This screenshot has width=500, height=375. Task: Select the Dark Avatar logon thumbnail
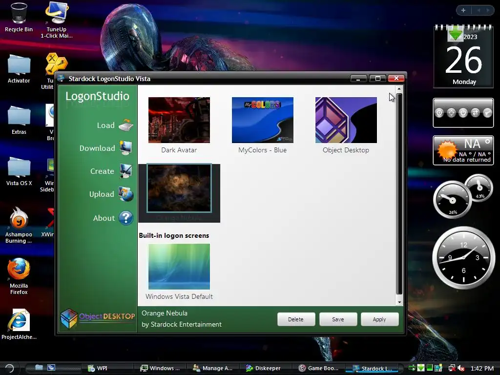coord(179,120)
